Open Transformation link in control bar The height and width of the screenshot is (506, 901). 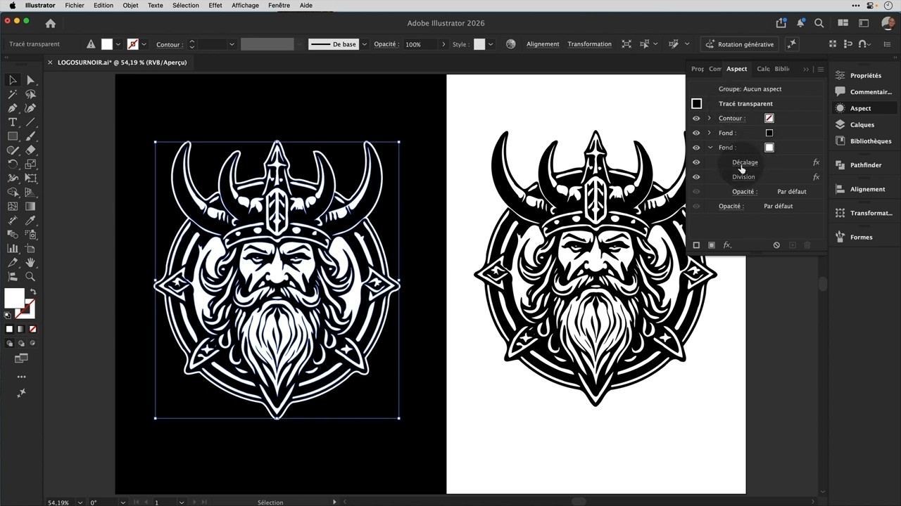tap(589, 44)
